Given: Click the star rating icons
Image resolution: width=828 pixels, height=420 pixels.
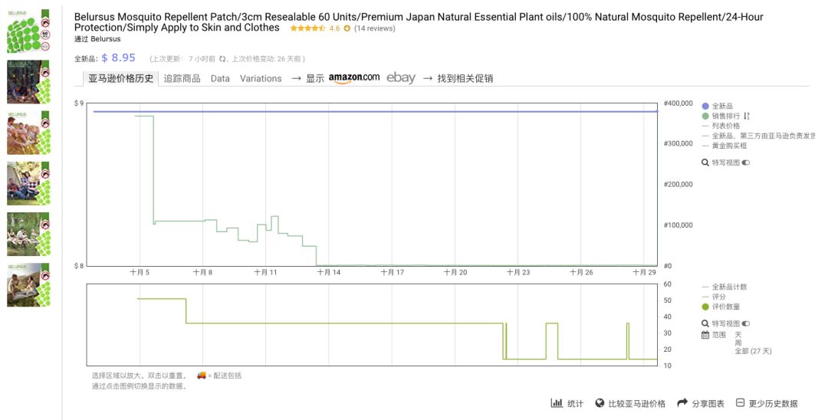Looking at the screenshot, I should coord(307,28).
